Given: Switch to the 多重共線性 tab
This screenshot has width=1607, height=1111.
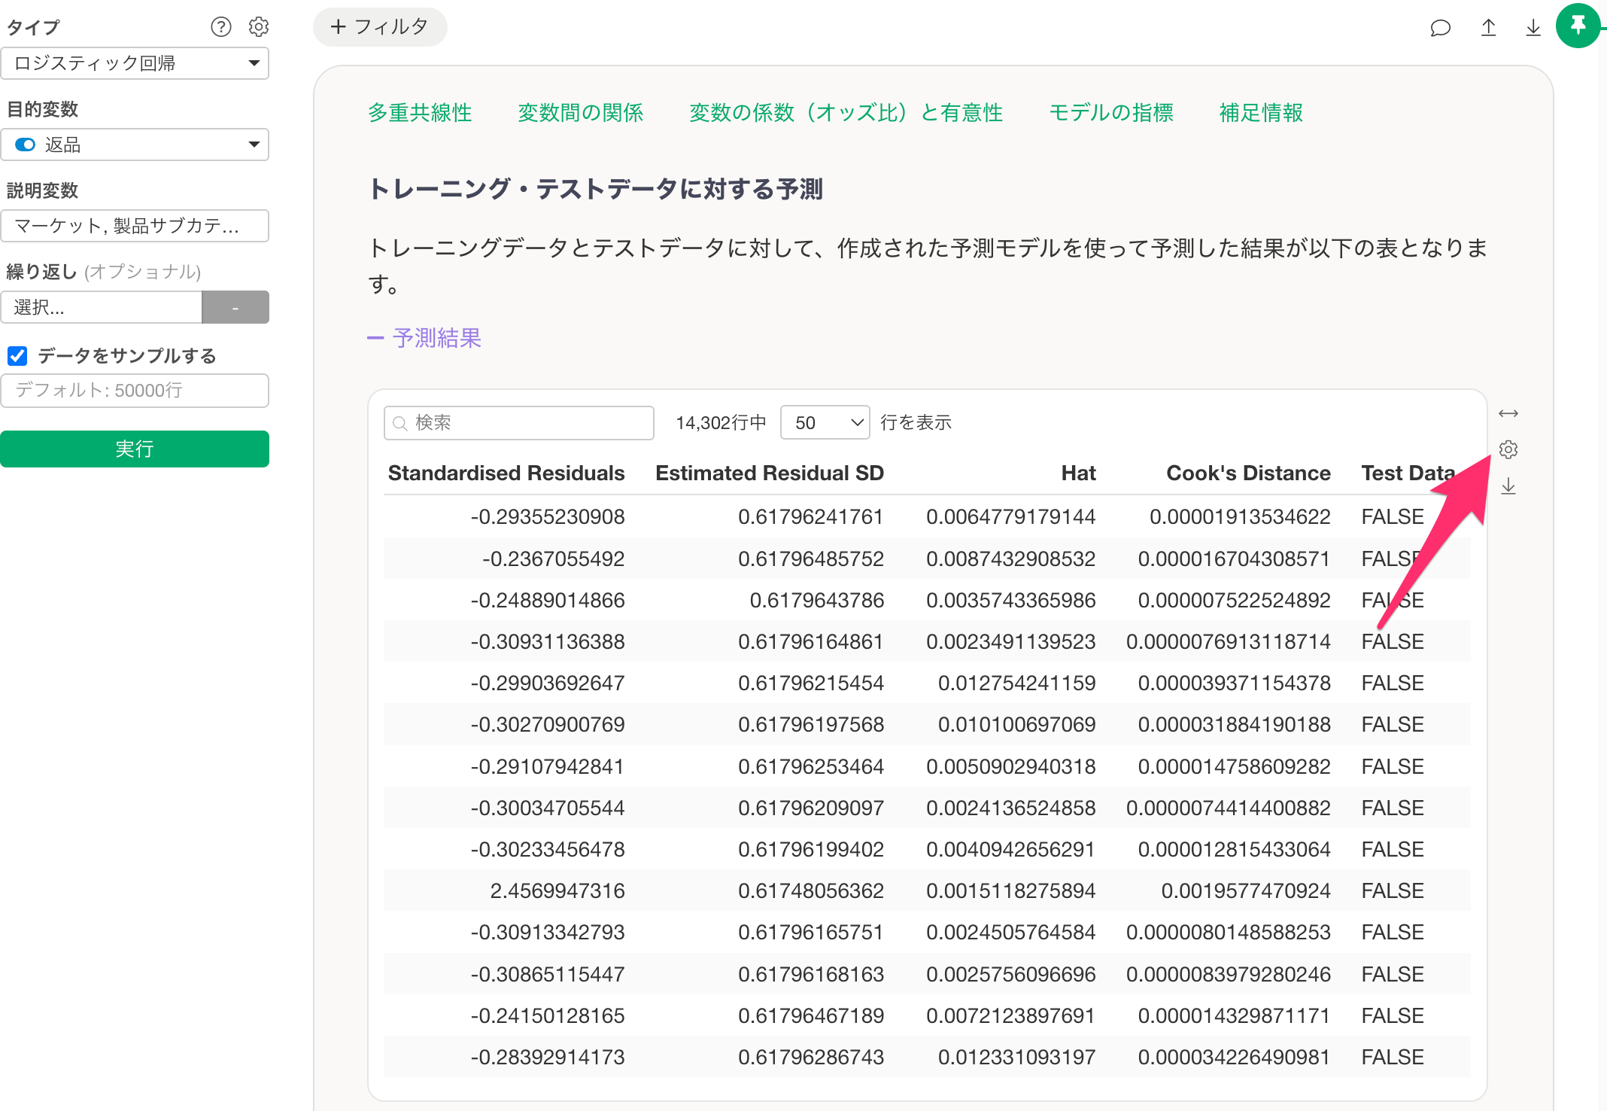Looking at the screenshot, I should [x=420, y=113].
